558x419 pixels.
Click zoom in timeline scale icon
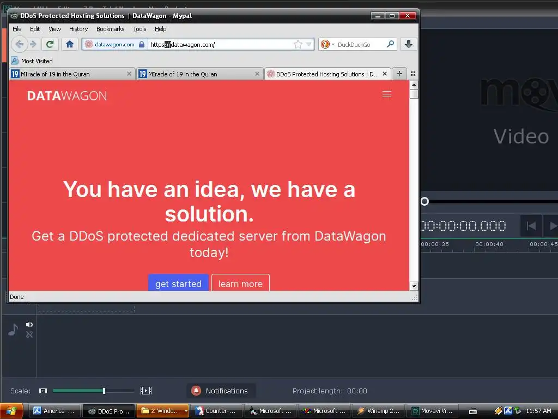click(146, 391)
